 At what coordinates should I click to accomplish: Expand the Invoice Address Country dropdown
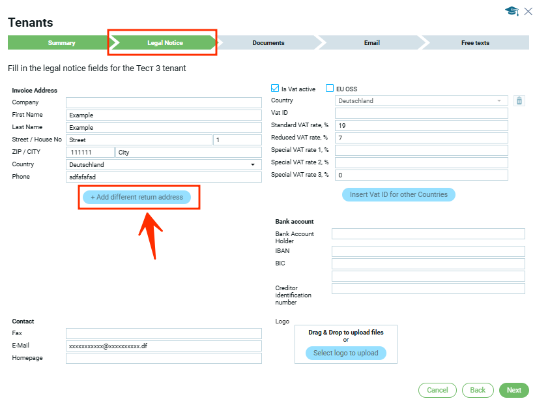pos(252,165)
